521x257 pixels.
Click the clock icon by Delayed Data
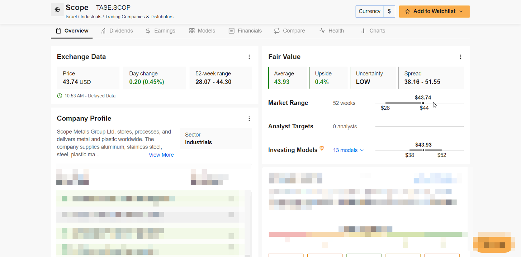coord(60,96)
